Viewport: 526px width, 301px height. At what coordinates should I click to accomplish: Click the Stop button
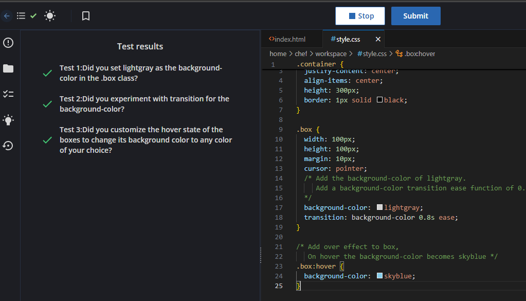360,16
